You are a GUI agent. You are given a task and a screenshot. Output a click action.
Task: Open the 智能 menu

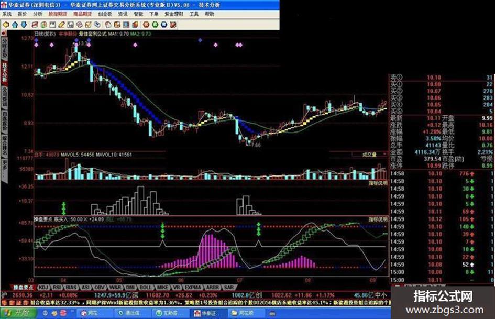point(138,14)
